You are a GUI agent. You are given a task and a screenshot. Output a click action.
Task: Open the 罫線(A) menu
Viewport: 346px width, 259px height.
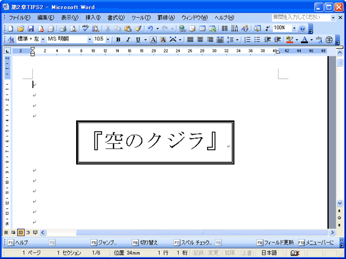[x=166, y=18]
